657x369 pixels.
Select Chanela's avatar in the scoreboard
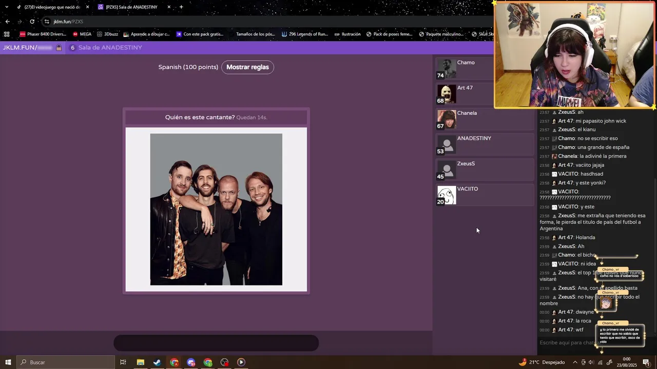tap(447, 119)
